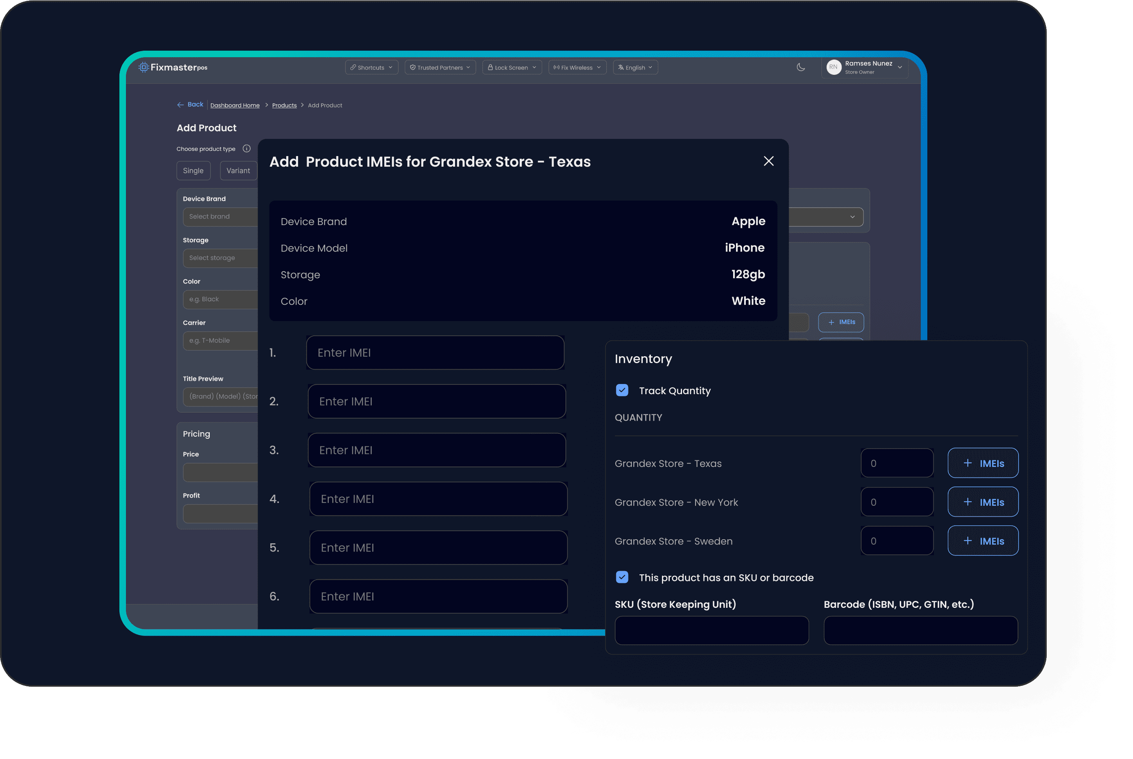Viewport: 1133px width, 759px height.
Task: Click the Fixmaster POS logo
Action: pyautogui.click(x=173, y=67)
